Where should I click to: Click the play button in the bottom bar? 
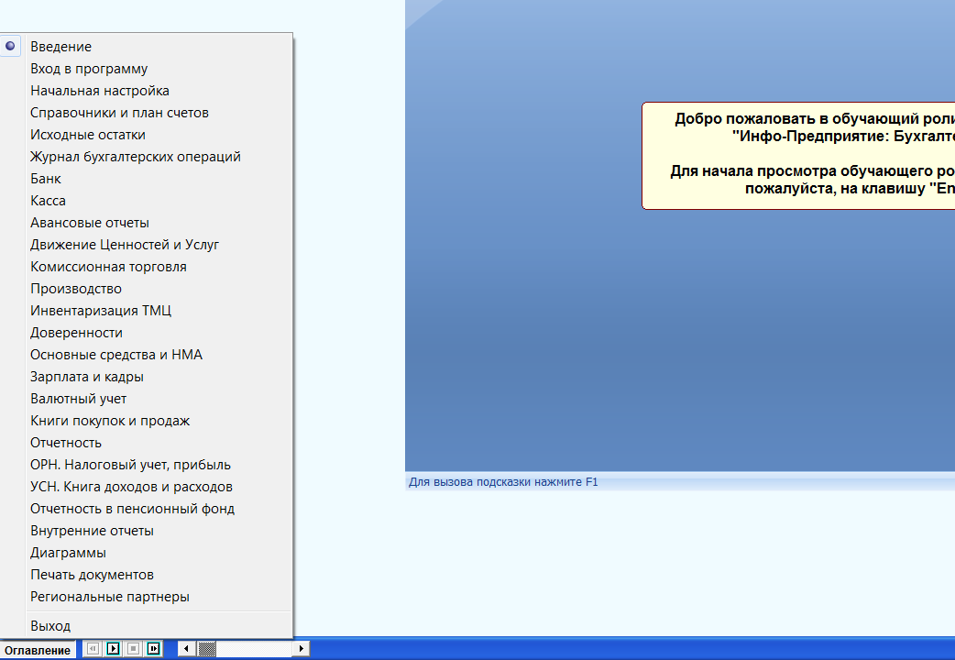coord(114,648)
